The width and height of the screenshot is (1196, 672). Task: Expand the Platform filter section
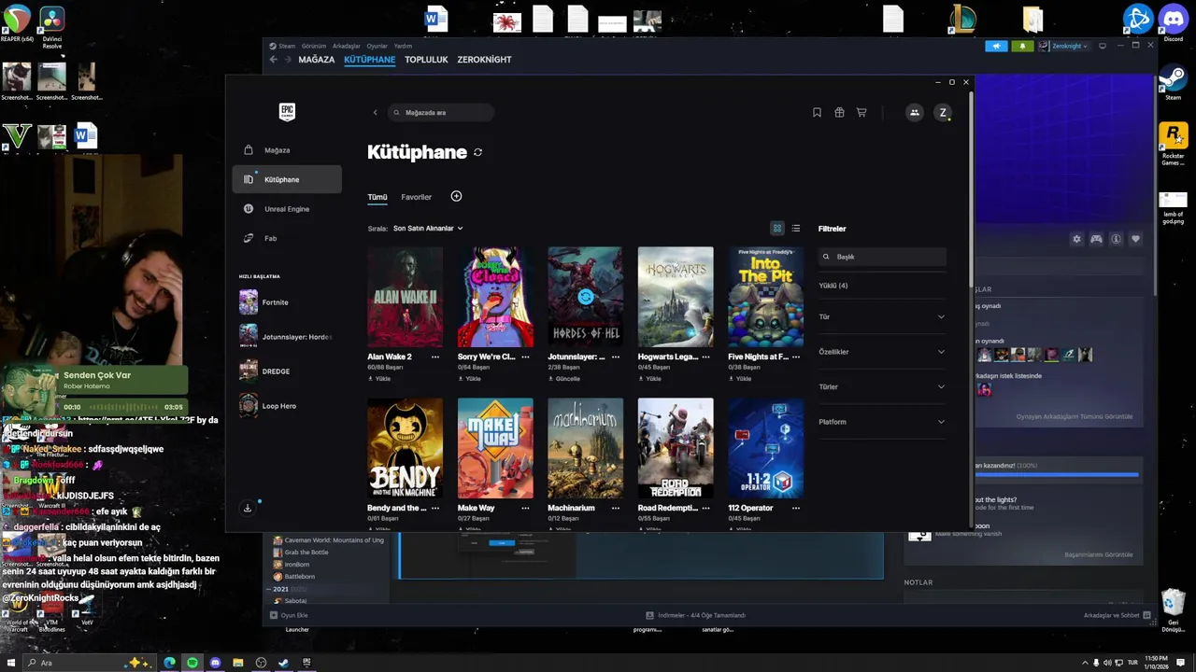tap(882, 422)
